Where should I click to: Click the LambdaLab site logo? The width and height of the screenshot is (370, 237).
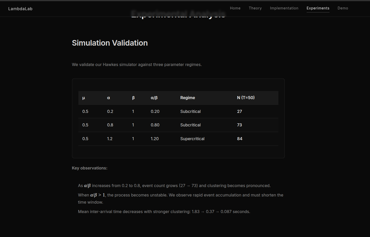(x=20, y=9)
